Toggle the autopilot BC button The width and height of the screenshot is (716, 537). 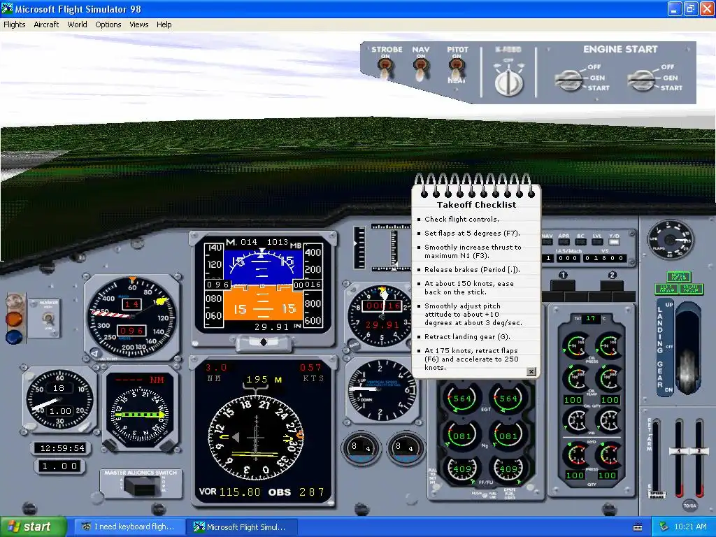(580, 241)
